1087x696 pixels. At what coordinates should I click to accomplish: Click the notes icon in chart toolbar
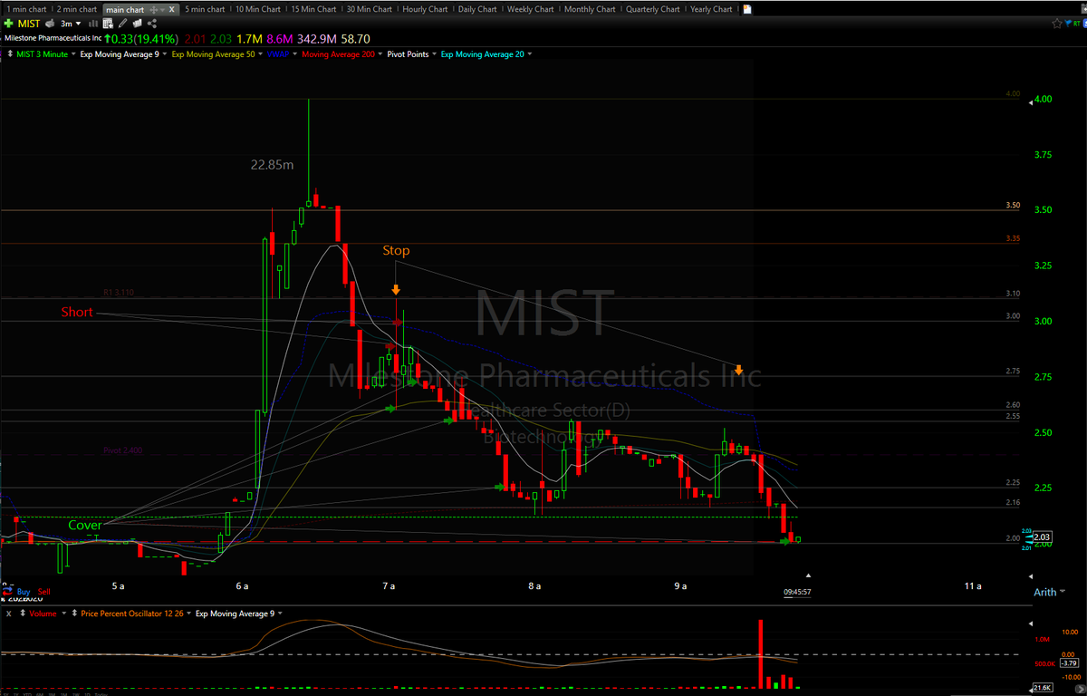(137, 23)
